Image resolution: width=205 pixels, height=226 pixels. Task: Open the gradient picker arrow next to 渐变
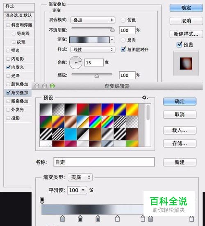112,40
